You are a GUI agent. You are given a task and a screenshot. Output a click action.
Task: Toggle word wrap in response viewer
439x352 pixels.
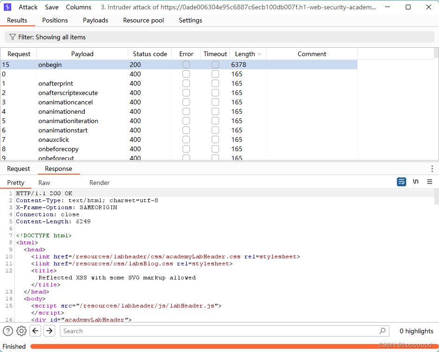(401, 182)
